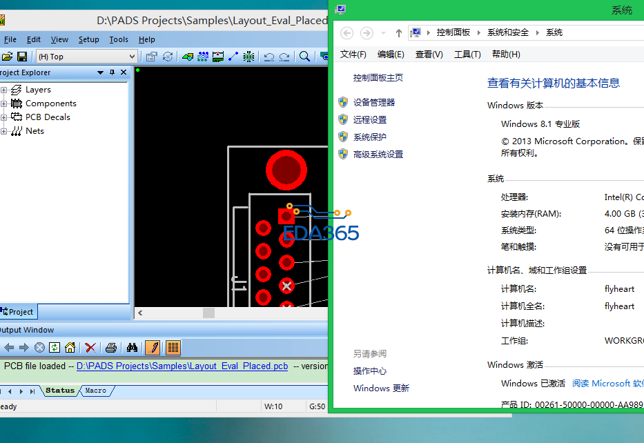The height and width of the screenshot is (443, 644).
Task: Click the horizontal scrollbar below the PCB view
Action: pos(207,313)
